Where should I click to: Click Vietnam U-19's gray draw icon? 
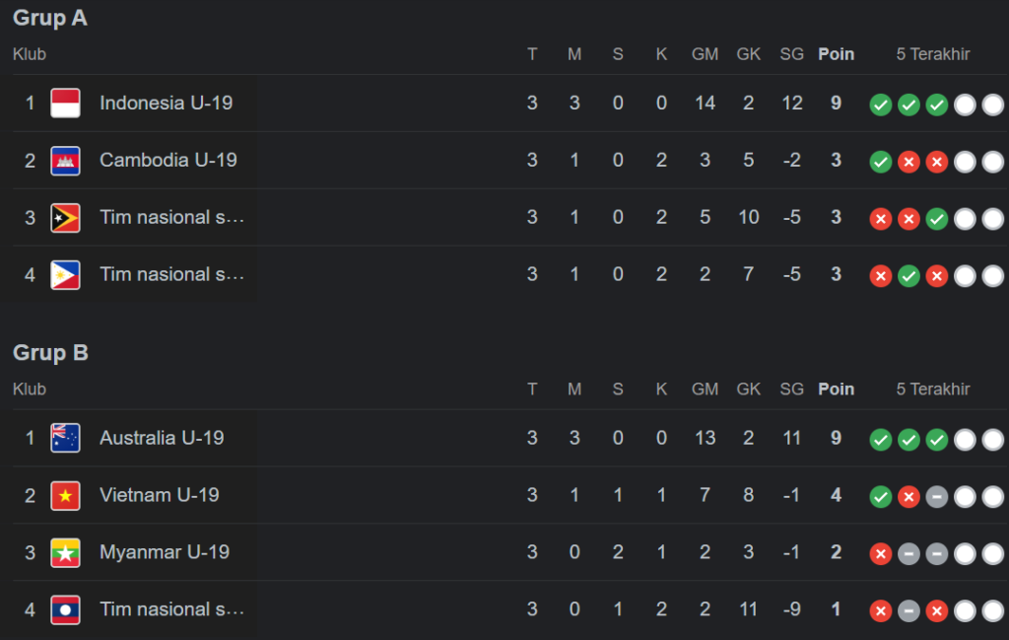pyautogui.click(x=936, y=497)
